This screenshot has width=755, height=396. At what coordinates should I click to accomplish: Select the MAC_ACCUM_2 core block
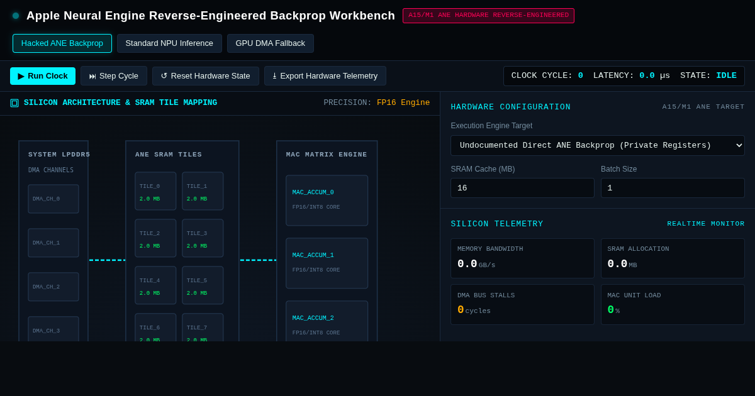(327, 321)
